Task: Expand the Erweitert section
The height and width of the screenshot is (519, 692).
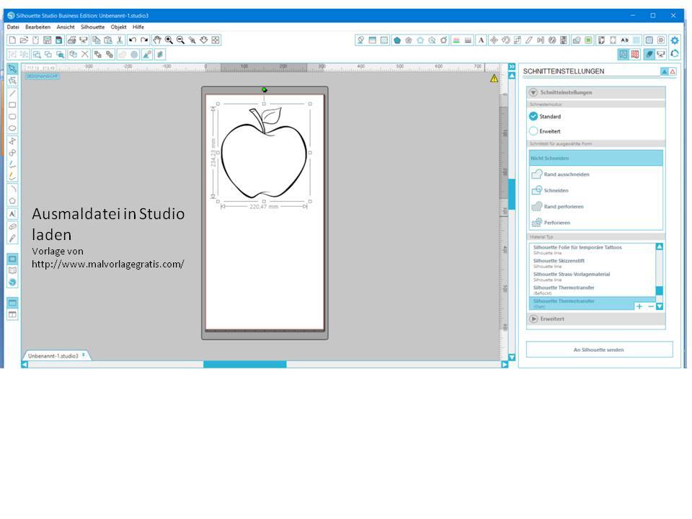Action: coord(533,319)
